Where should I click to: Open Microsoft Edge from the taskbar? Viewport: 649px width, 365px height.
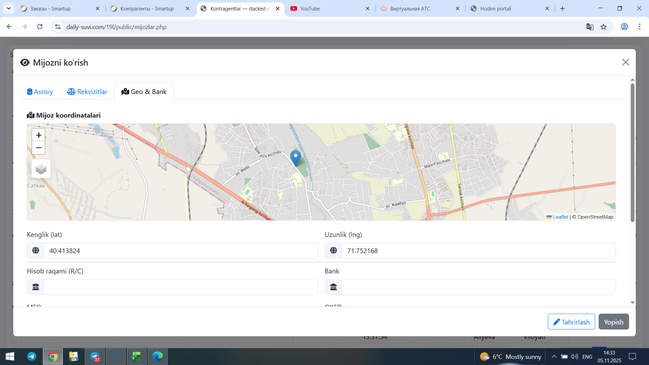[157, 356]
